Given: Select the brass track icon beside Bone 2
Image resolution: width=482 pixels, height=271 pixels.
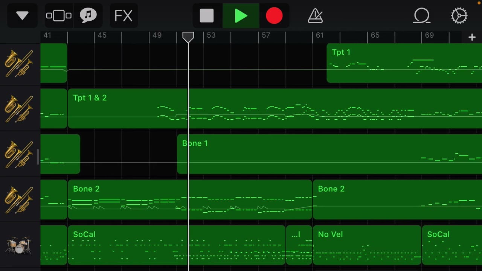Looking at the screenshot, I should point(19,200).
